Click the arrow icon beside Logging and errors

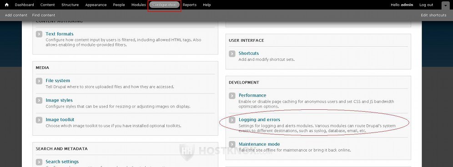point(232,120)
